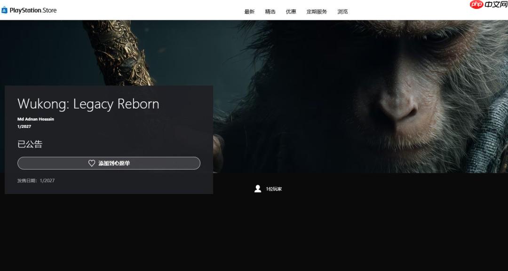Go to the 精选 navigation tab
This screenshot has width=508, height=271.
pos(270,12)
